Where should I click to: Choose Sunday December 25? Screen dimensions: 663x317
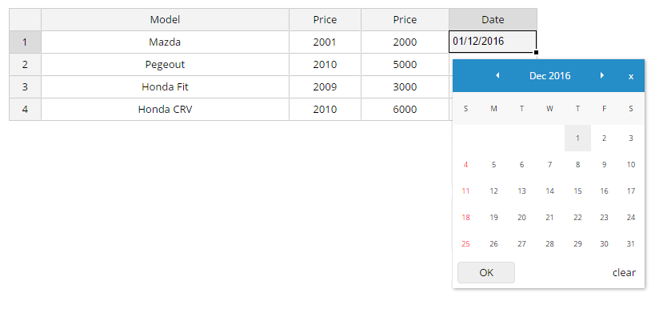click(465, 244)
